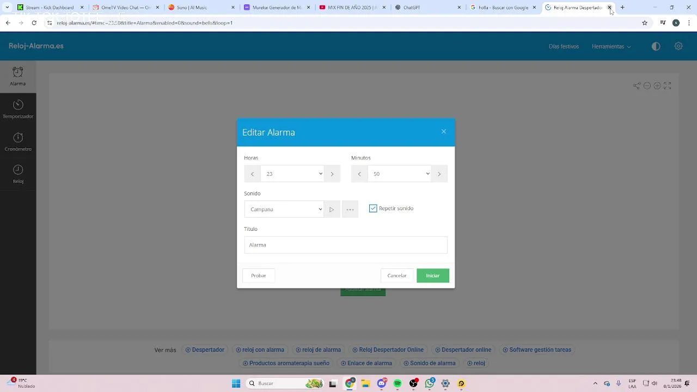Open Software gestión tareas link
Viewport: 697px width, 392px height.
coord(537,350)
